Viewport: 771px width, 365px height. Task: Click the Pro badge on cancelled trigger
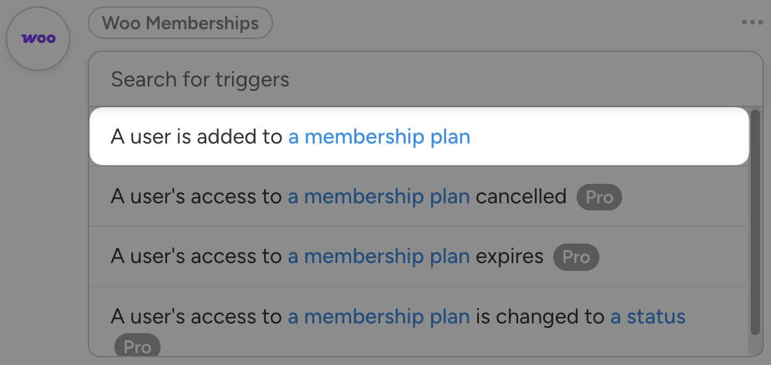[x=599, y=197]
